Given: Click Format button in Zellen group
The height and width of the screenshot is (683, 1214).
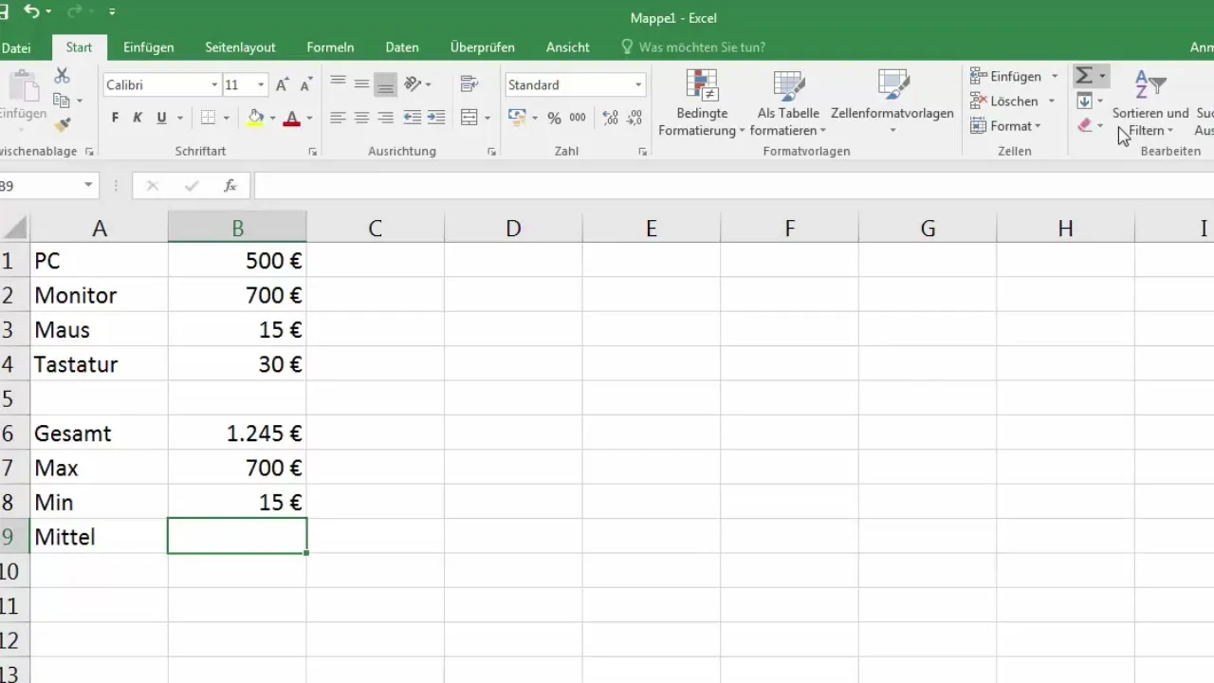Looking at the screenshot, I should pyautogui.click(x=1006, y=125).
